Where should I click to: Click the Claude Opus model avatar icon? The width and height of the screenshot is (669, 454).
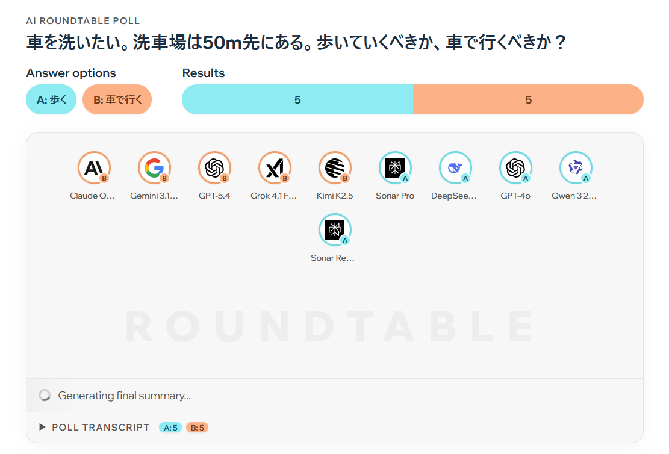click(x=93, y=168)
